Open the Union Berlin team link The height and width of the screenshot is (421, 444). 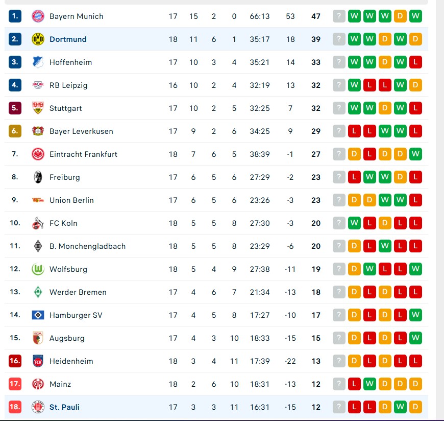[71, 200]
